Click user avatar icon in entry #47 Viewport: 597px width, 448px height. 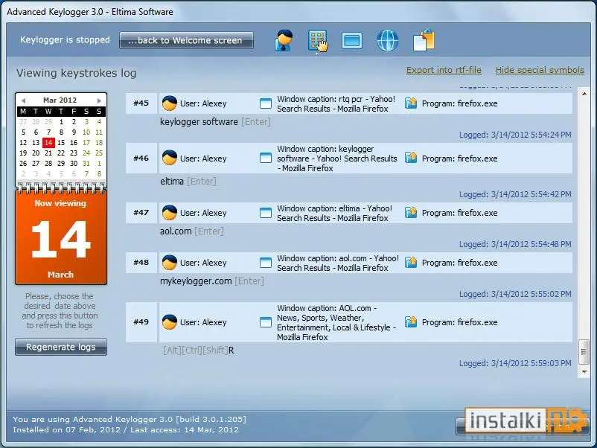point(170,212)
